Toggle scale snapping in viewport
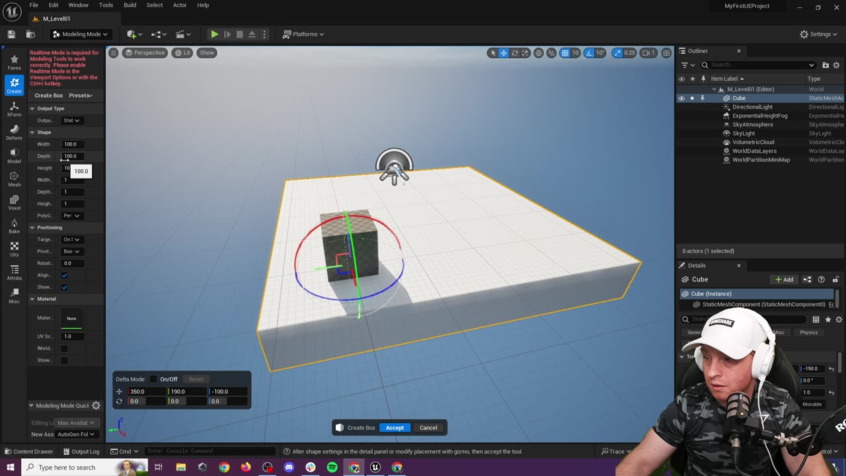Screen dimensions: 846x476 click(617, 53)
